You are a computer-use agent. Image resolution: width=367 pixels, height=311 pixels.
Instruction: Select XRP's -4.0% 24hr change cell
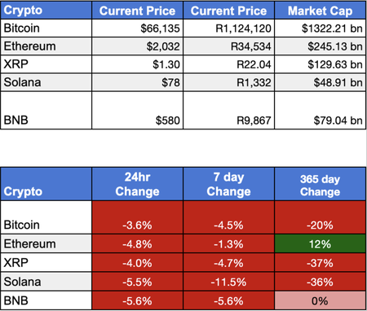click(x=138, y=262)
